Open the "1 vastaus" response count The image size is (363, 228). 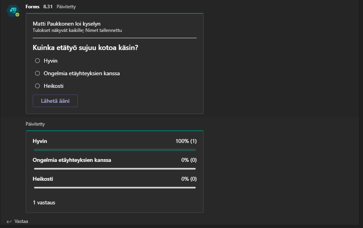[x=44, y=202]
